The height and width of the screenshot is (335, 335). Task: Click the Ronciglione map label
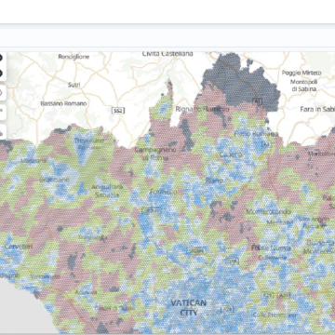click(74, 57)
